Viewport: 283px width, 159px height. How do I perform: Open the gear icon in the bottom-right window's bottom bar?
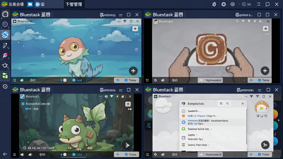click(x=155, y=155)
